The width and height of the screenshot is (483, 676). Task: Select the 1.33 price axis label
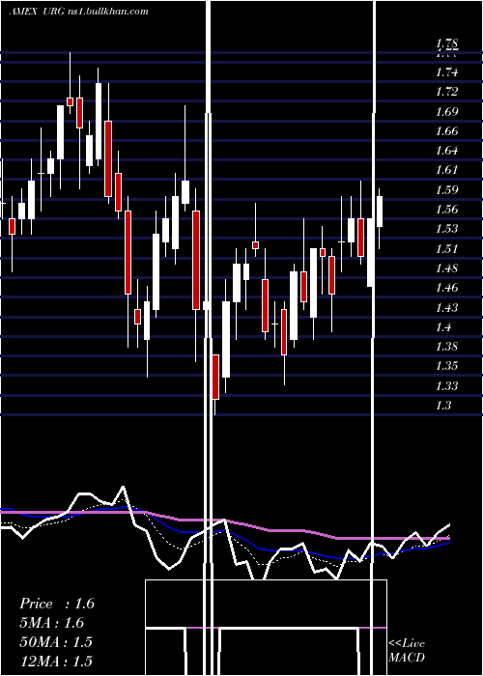[446, 386]
